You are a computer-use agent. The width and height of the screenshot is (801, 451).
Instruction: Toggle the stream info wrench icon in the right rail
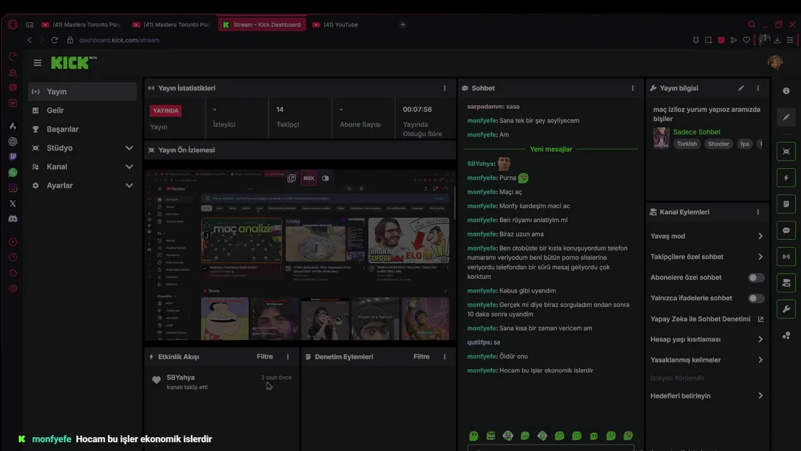click(x=787, y=309)
